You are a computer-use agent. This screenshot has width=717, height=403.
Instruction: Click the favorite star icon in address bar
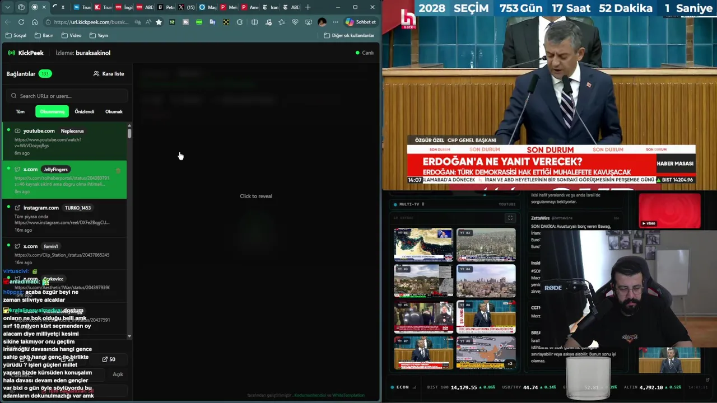point(159,22)
